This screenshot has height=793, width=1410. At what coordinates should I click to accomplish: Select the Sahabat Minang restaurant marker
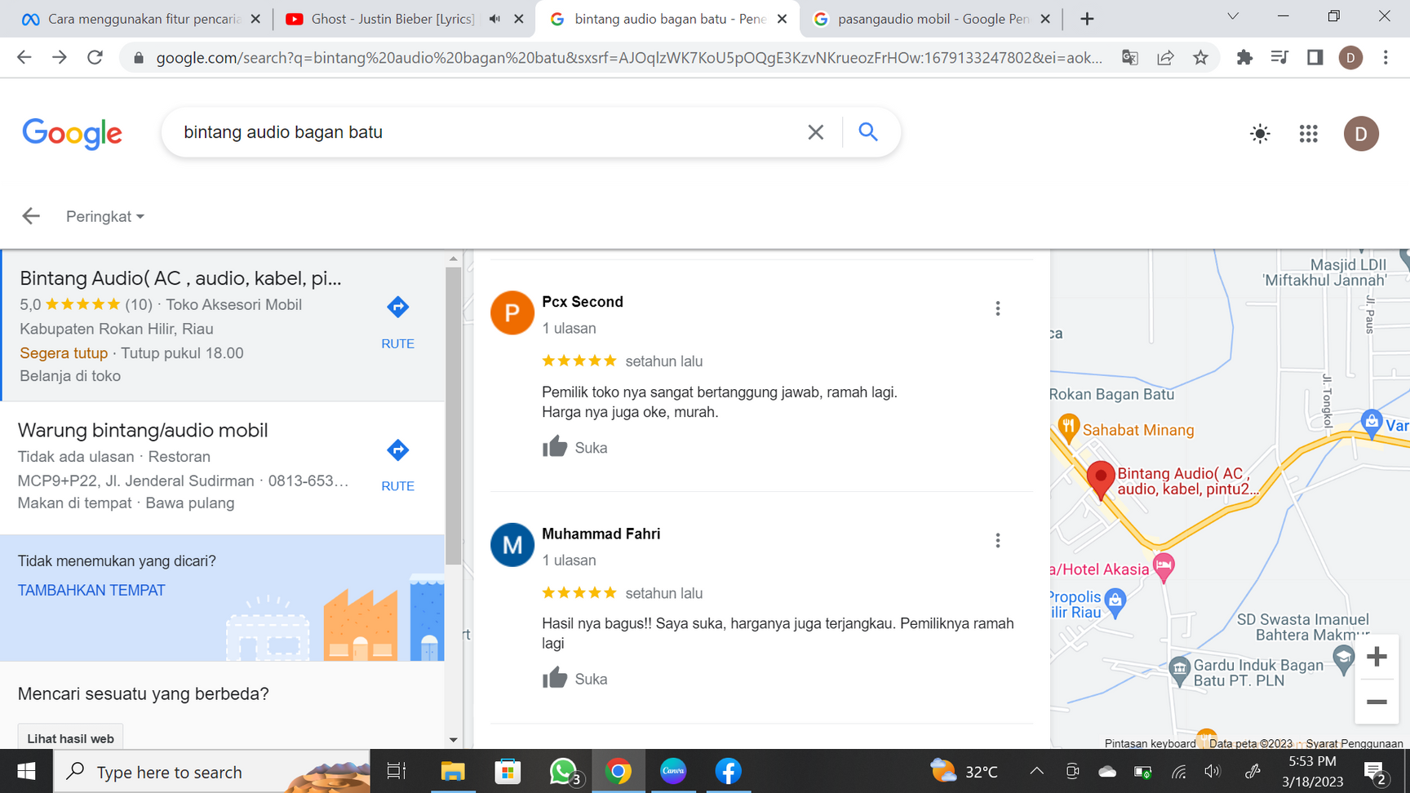tap(1068, 427)
